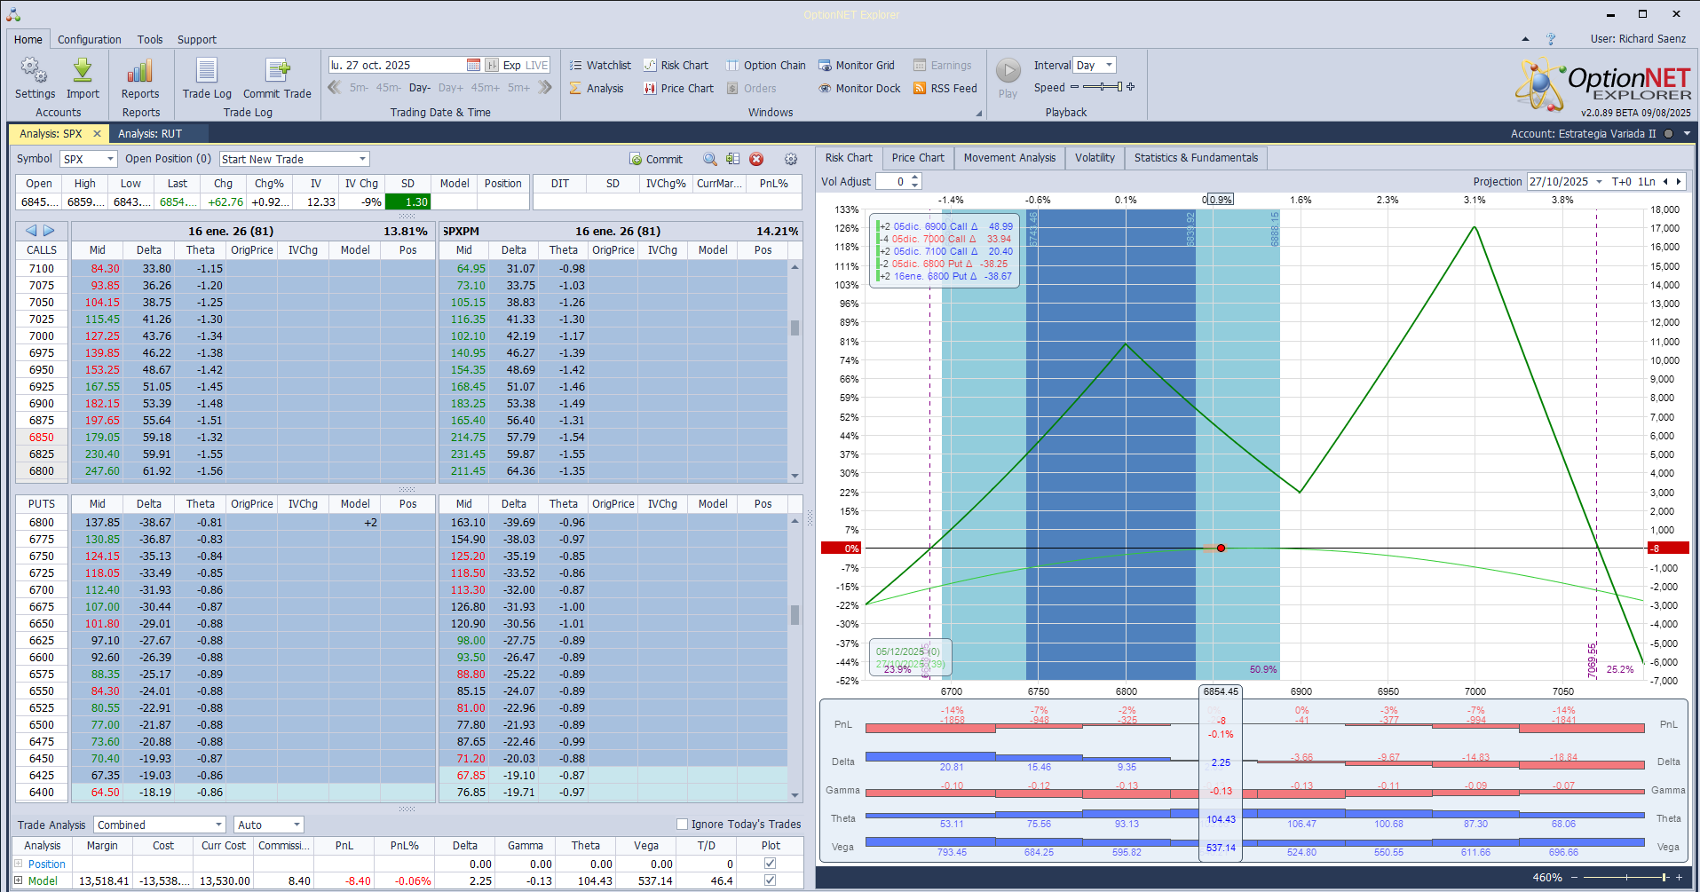
Task: Click the Commit Trade ribbon icon
Action: click(x=277, y=79)
